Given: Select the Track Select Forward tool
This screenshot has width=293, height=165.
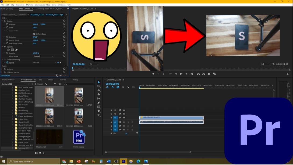Looking at the screenshot, I should (98, 87).
